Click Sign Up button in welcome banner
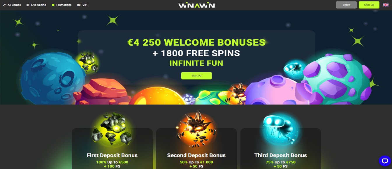 click(x=196, y=75)
